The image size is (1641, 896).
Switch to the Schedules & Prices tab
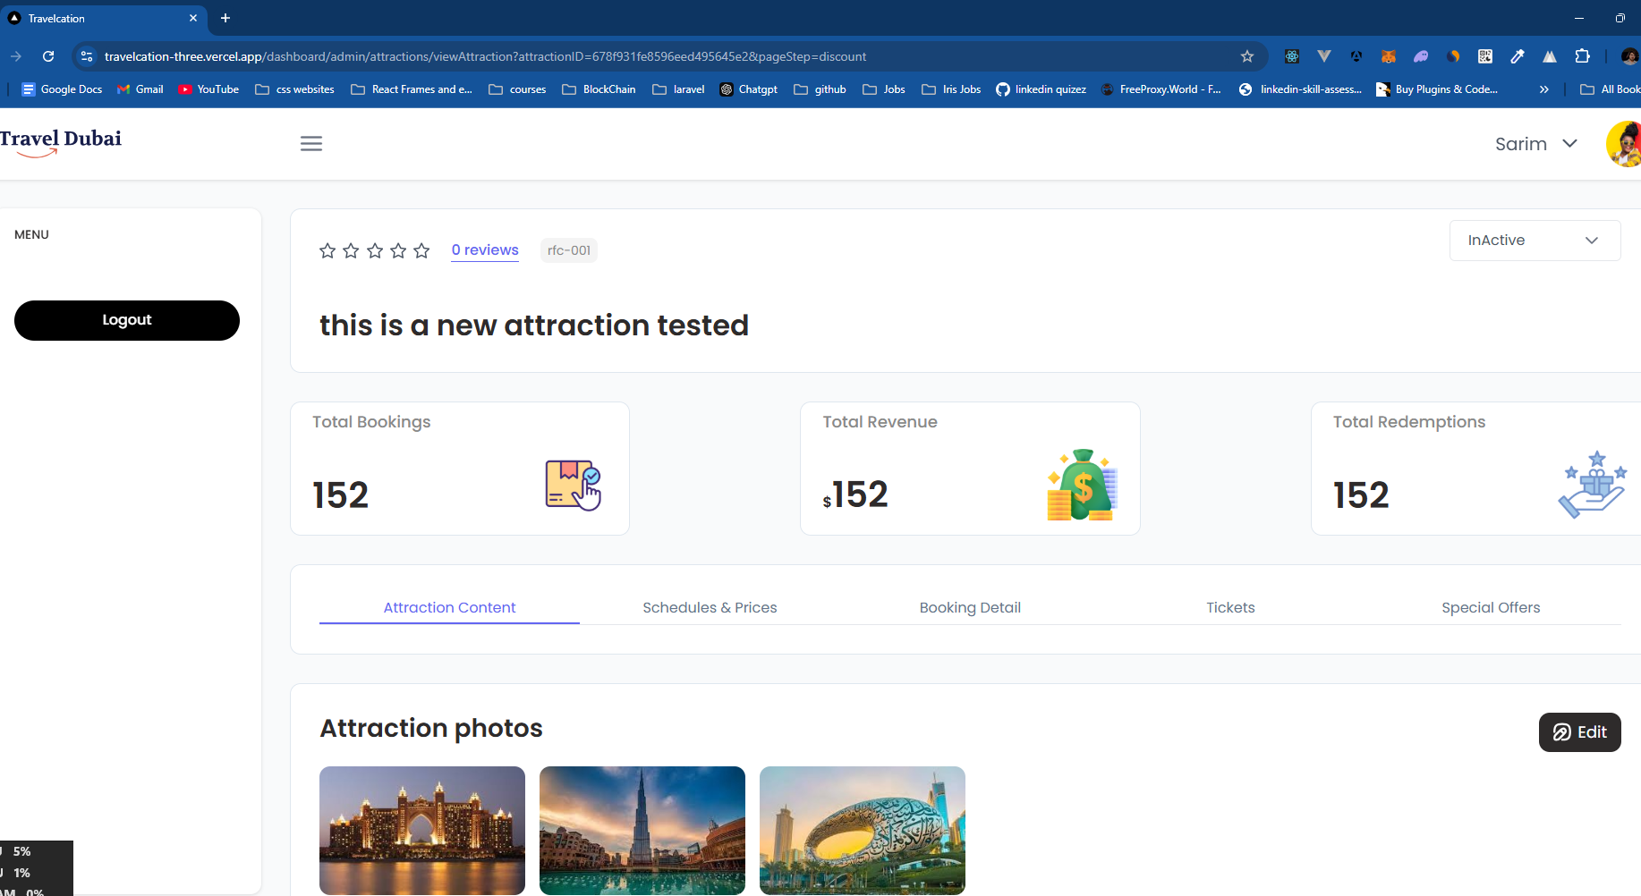(x=710, y=607)
